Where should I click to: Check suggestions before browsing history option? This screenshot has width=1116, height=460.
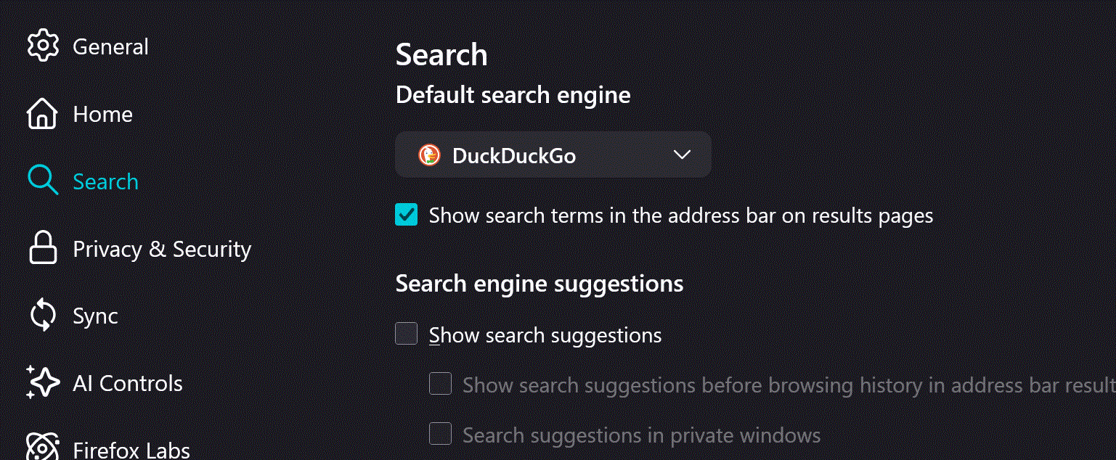(x=440, y=384)
